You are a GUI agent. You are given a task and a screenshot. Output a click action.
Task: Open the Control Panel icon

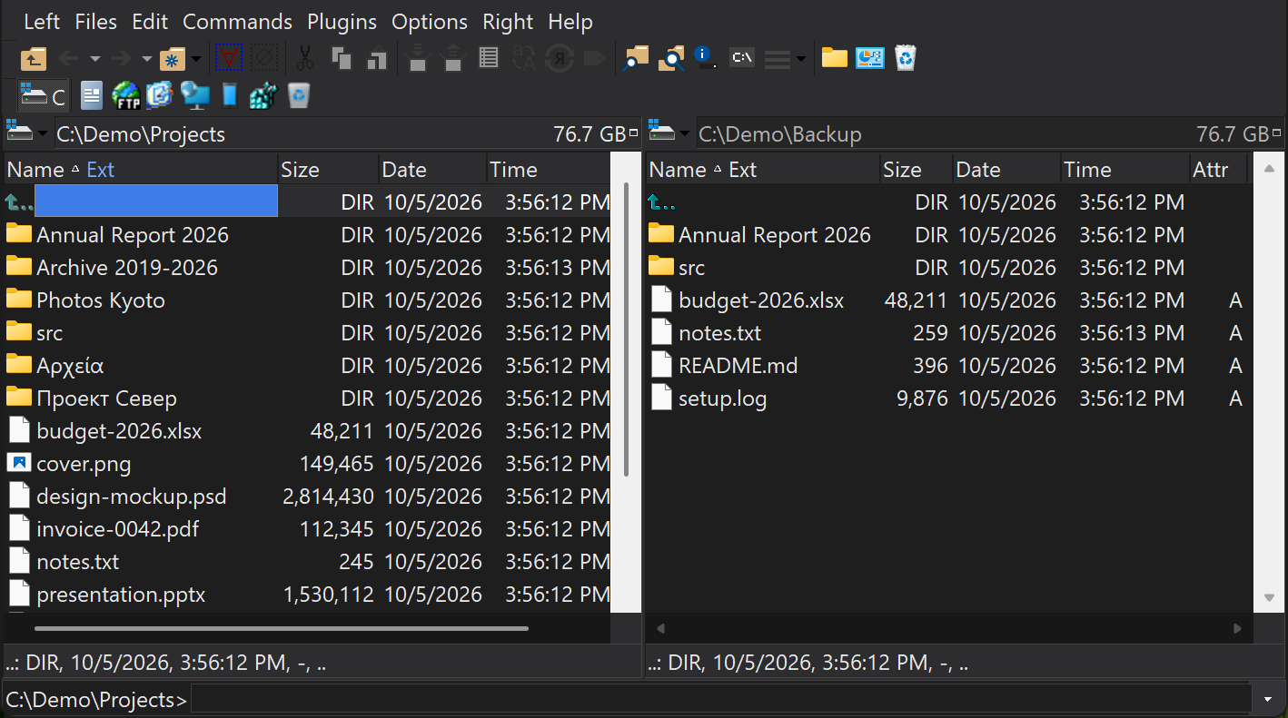[870, 59]
